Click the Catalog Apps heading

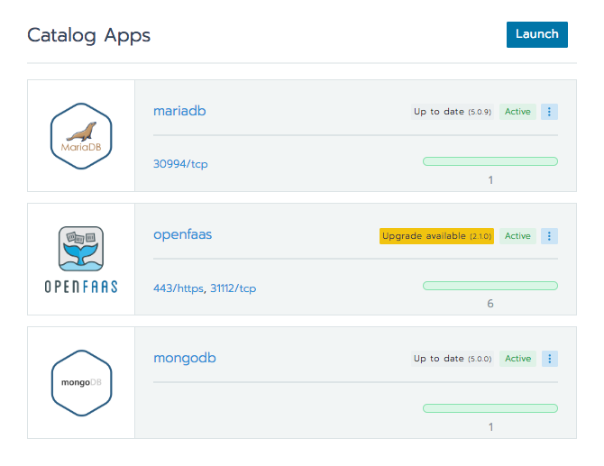click(x=88, y=35)
